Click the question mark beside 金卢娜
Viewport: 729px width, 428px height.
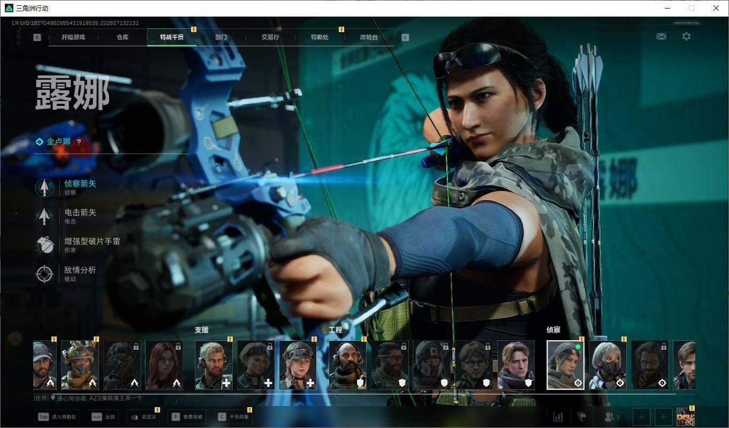[79, 142]
